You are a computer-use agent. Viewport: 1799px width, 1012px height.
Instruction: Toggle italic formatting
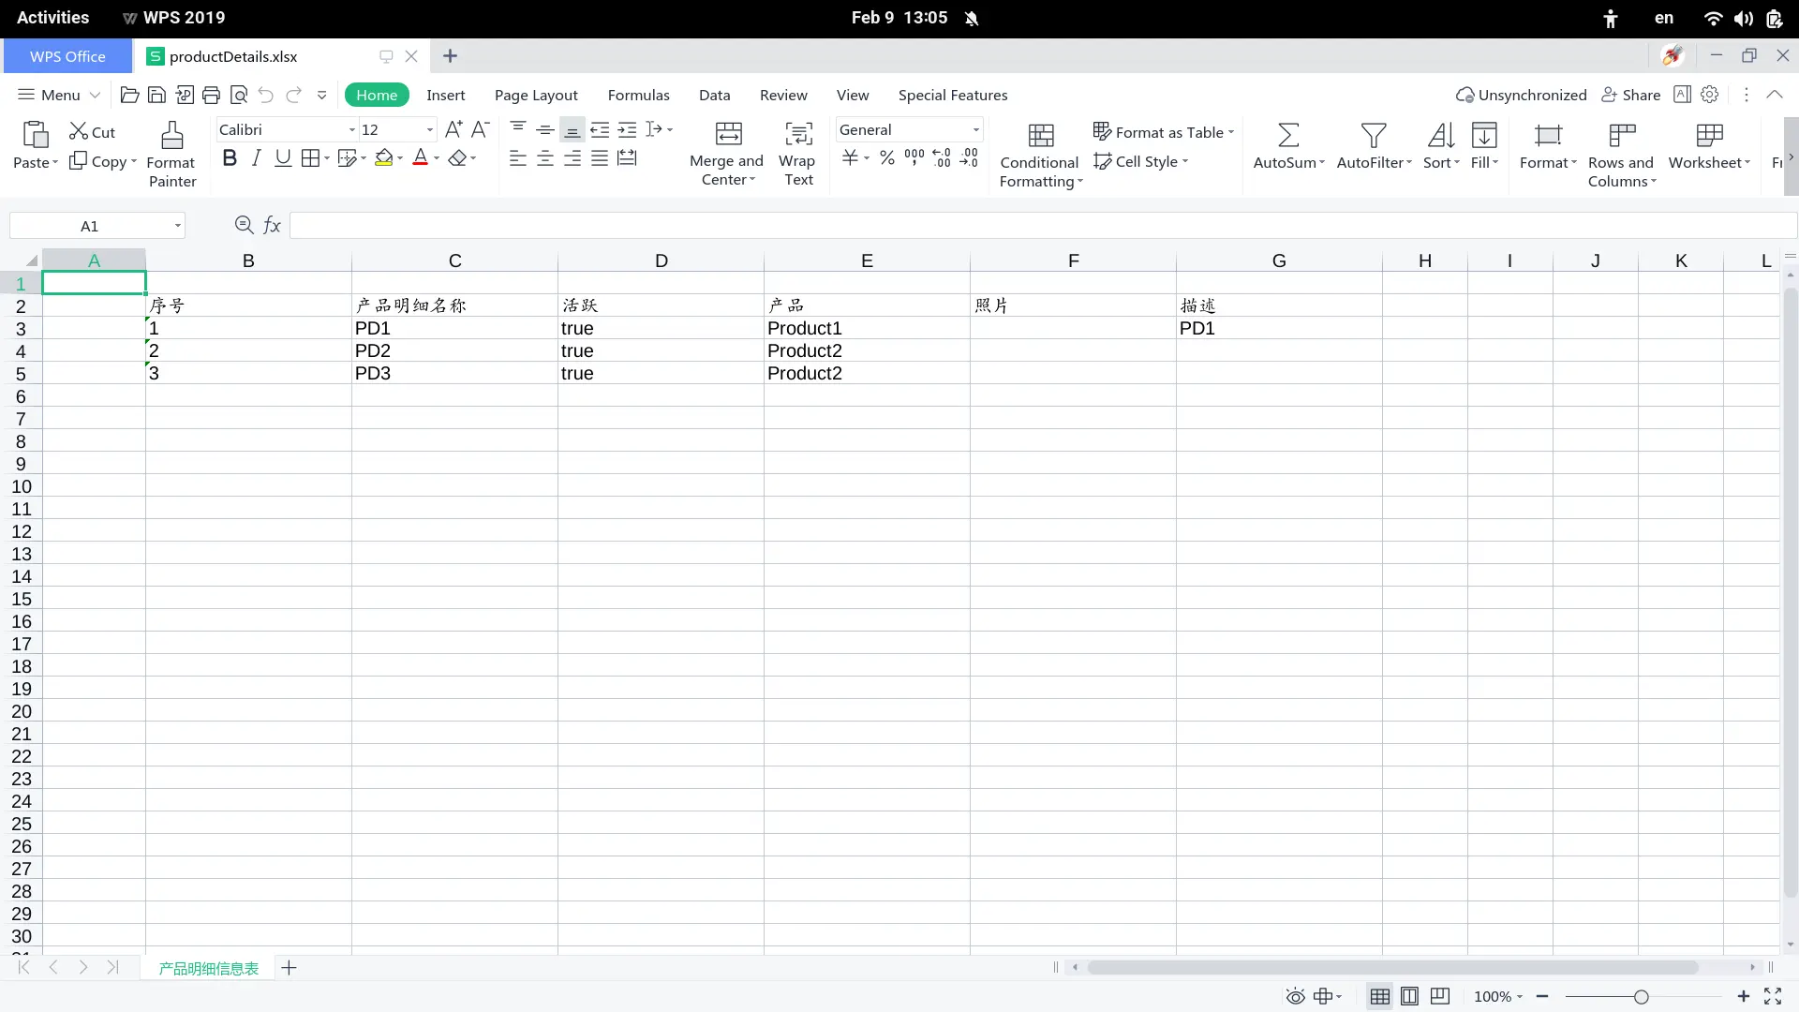[256, 158]
